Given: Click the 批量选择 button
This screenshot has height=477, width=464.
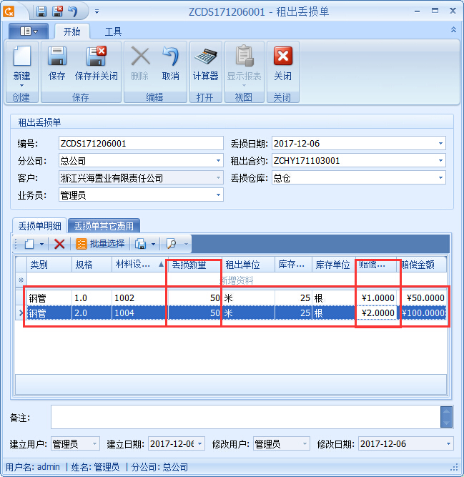Looking at the screenshot, I should (x=100, y=244).
